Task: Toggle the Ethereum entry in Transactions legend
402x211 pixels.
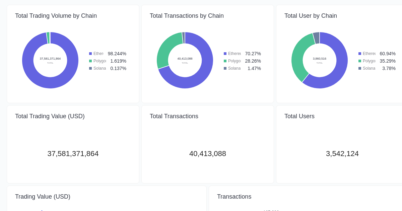Action: click(234, 54)
